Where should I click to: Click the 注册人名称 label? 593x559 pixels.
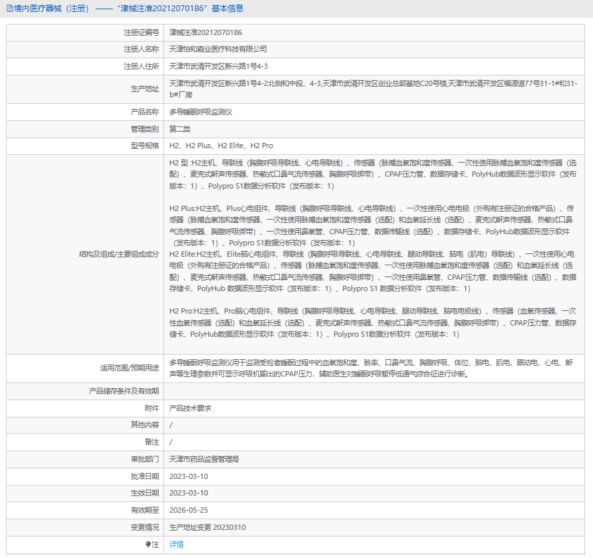click(142, 49)
